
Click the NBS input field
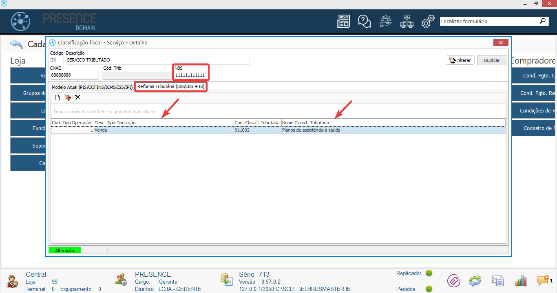[190, 75]
